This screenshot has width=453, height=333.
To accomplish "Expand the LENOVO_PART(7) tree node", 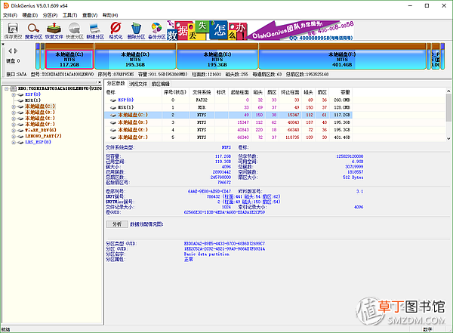I will tap(14, 136).
